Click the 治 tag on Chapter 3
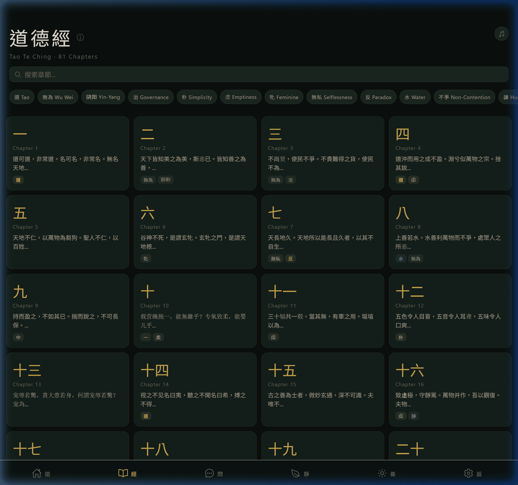Image resolution: width=518 pixels, height=485 pixels. [291, 180]
